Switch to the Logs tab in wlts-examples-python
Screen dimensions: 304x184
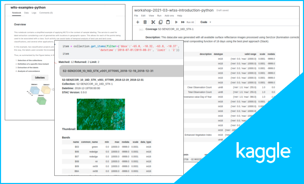[34, 13]
